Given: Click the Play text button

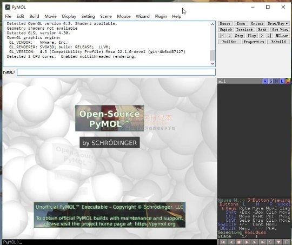Looking at the screenshot, I should click(252, 35).
